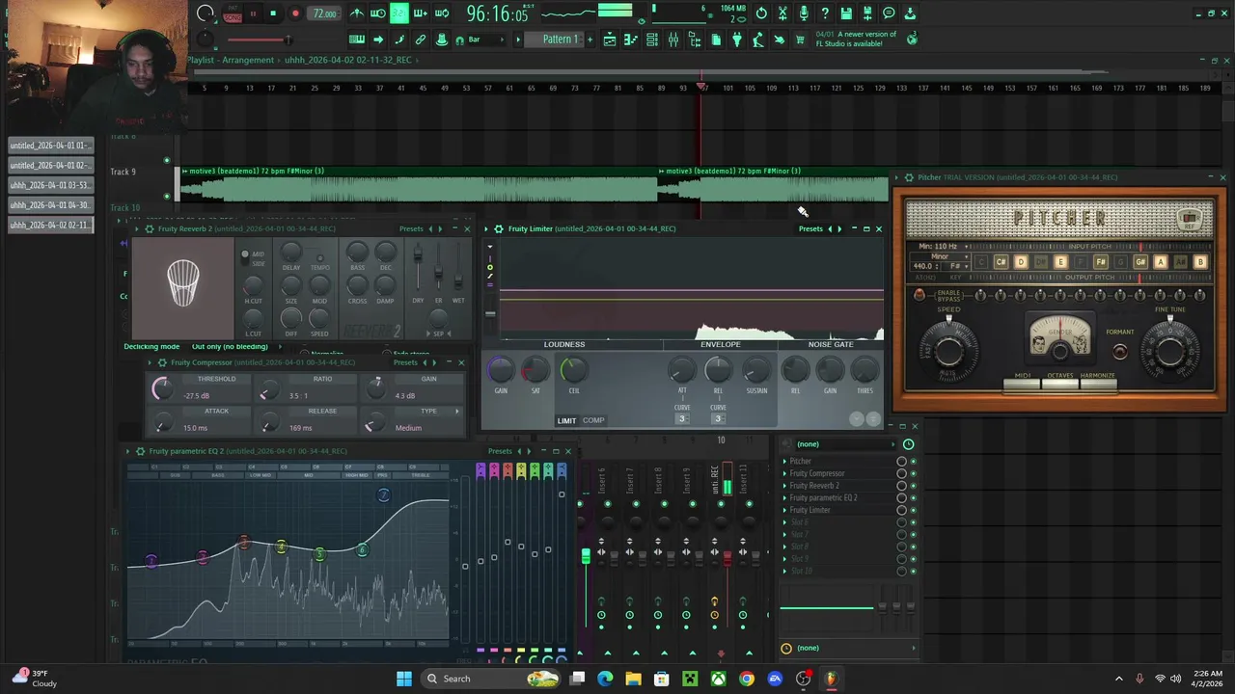The image size is (1235, 694).
Task: Open Presets menu in Fruity parametric EQ 2
Action: (x=500, y=451)
